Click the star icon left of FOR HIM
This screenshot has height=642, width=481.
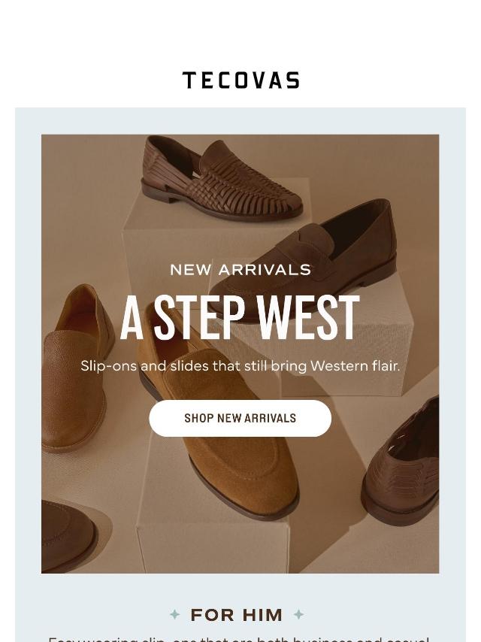pos(175,615)
